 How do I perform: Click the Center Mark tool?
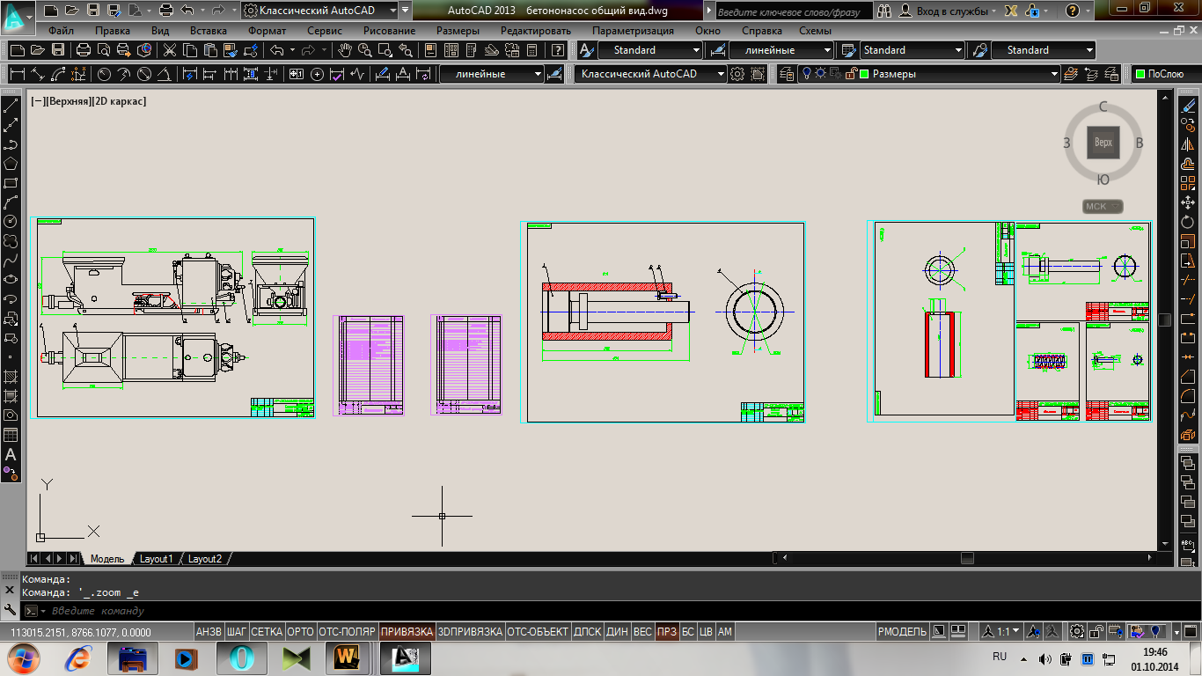click(318, 74)
